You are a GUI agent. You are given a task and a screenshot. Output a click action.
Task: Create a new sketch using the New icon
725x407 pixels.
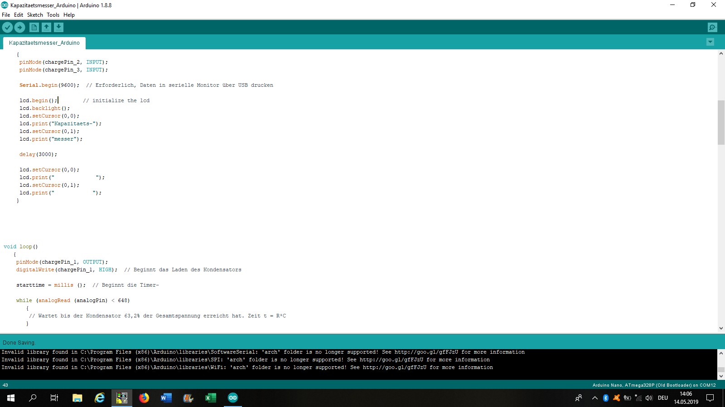pyautogui.click(x=34, y=28)
